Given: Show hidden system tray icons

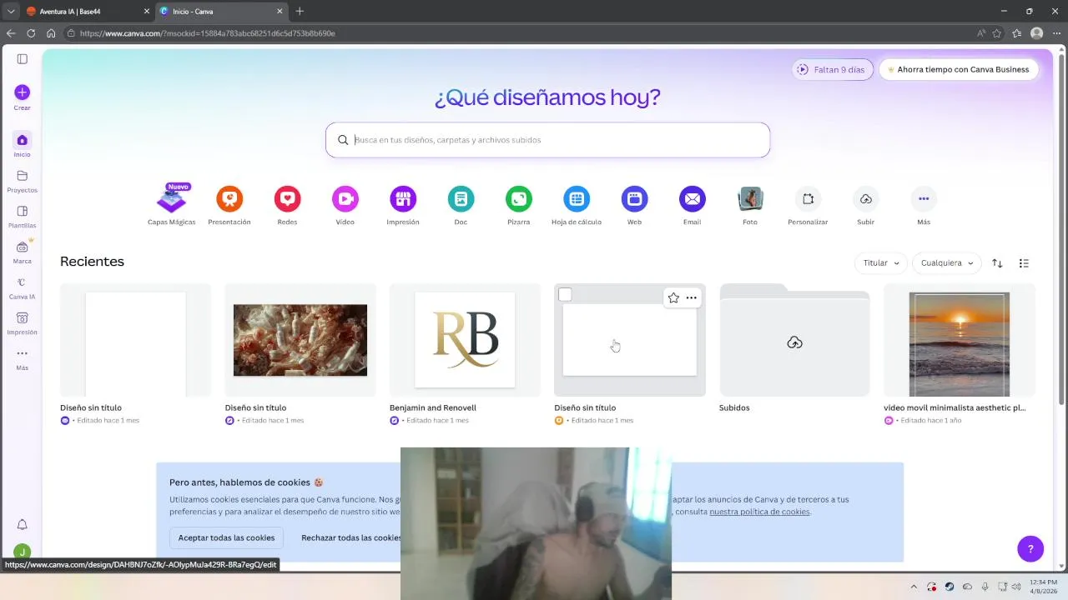Looking at the screenshot, I should click(914, 587).
